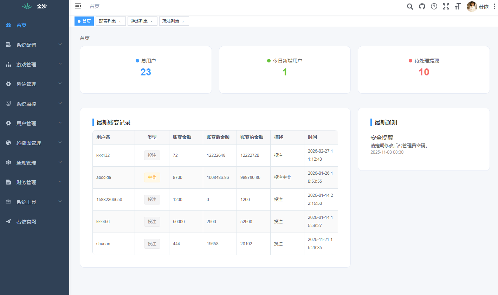
Task: Switch to the 配置列表 tab
Action: 107,21
